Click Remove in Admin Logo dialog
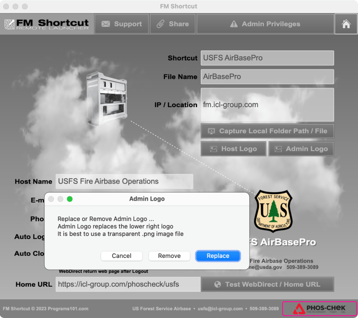Image resolution: width=358 pixels, height=318 pixels. click(169, 256)
